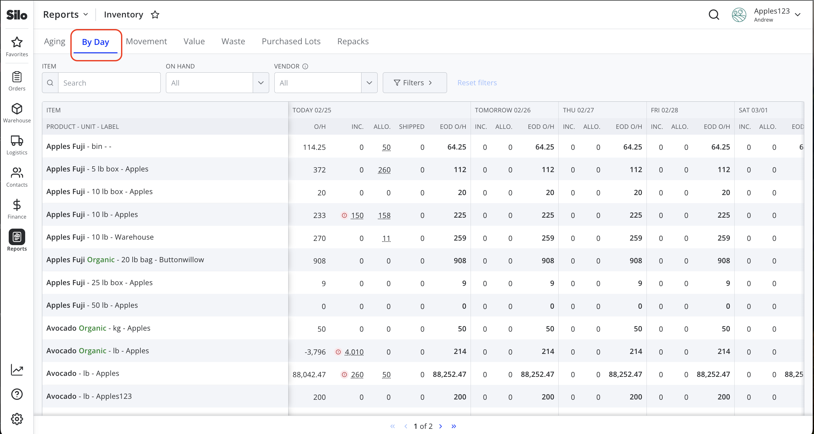
Task: Click the global search magnifier icon
Action: (714, 15)
